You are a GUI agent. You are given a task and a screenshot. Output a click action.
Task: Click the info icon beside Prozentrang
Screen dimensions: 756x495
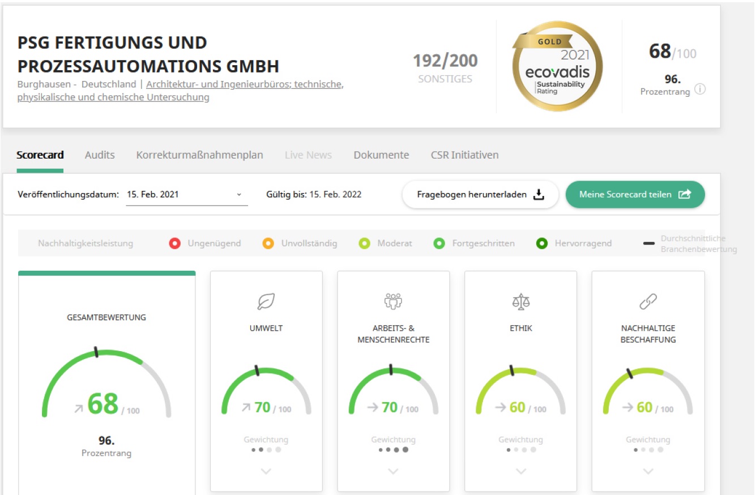coord(700,89)
